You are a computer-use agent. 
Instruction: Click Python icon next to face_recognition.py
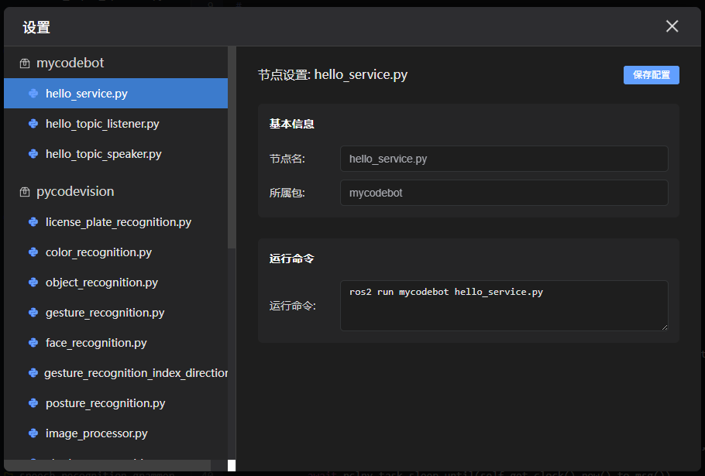pyautogui.click(x=33, y=343)
